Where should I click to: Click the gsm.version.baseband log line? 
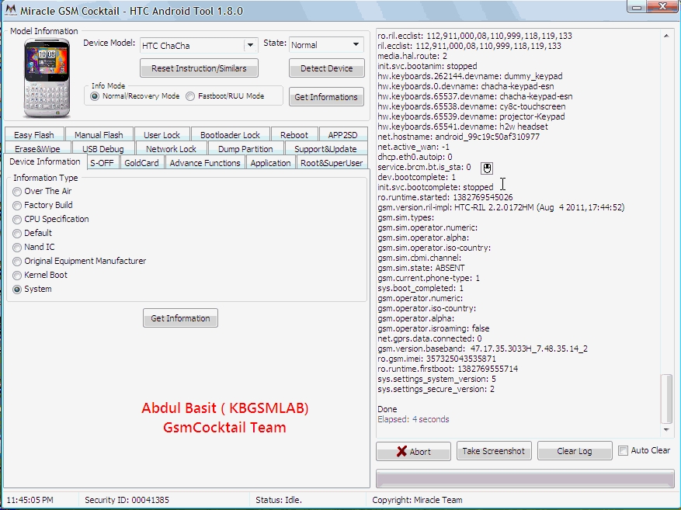tap(482, 349)
